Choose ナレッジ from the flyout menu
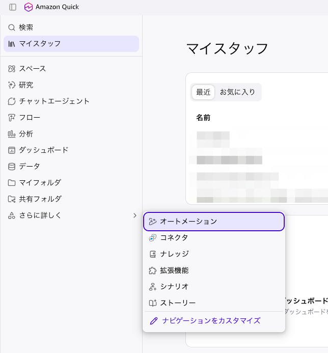The height and width of the screenshot is (353, 328). coord(214,254)
